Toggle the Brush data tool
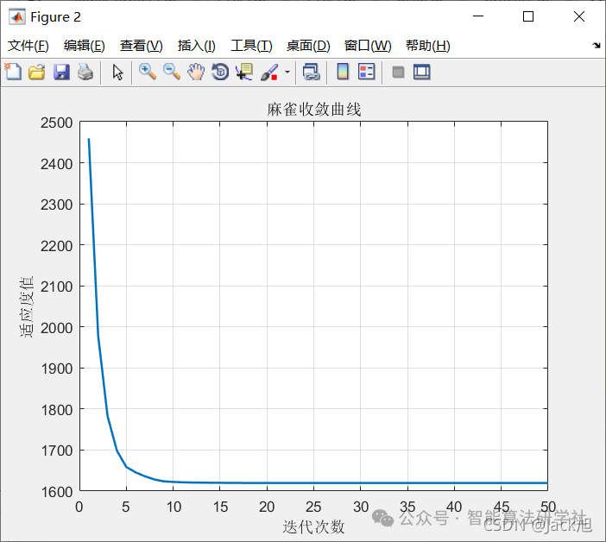The width and height of the screenshot is (606, 542). click(269, 72)
